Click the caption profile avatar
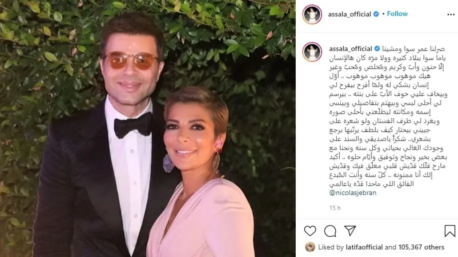 pos(312,52)
